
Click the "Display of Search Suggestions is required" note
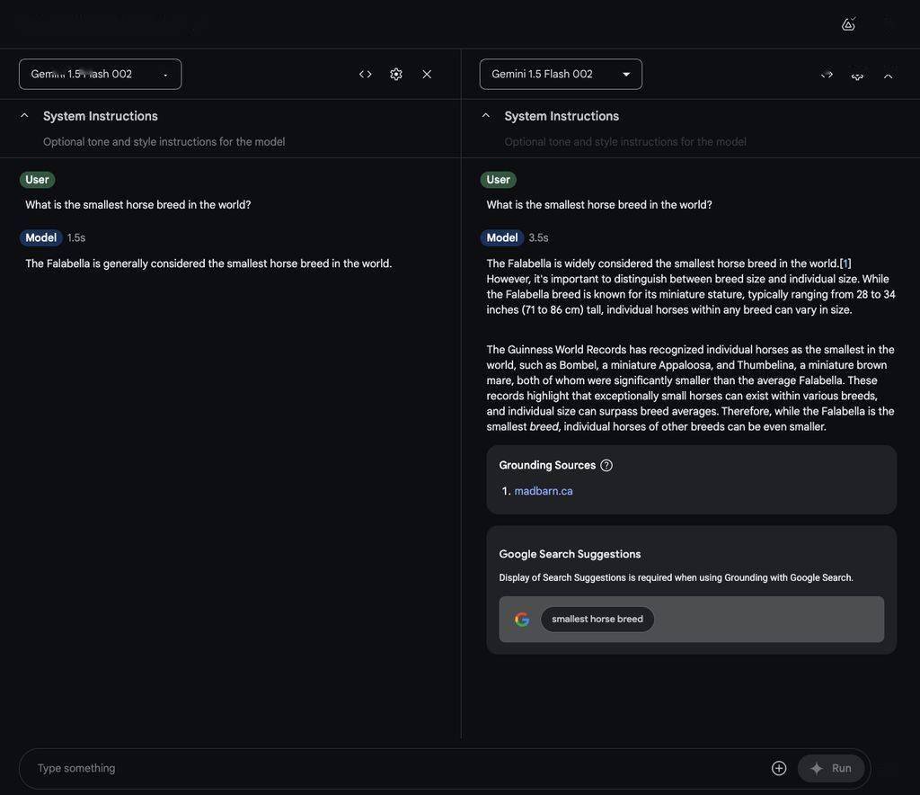676,577
